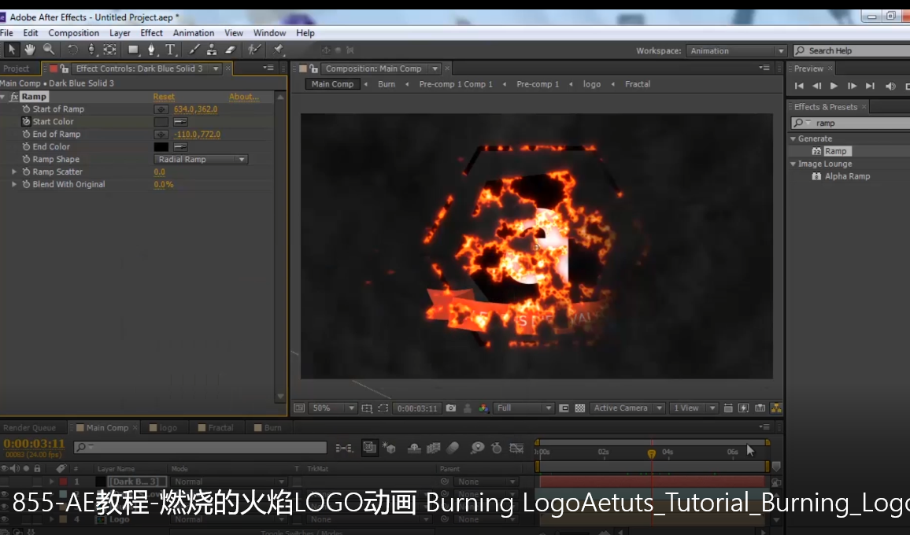Select the Brush tool
The height and width of the screenshot is (535, 910).
click(194, 50)
